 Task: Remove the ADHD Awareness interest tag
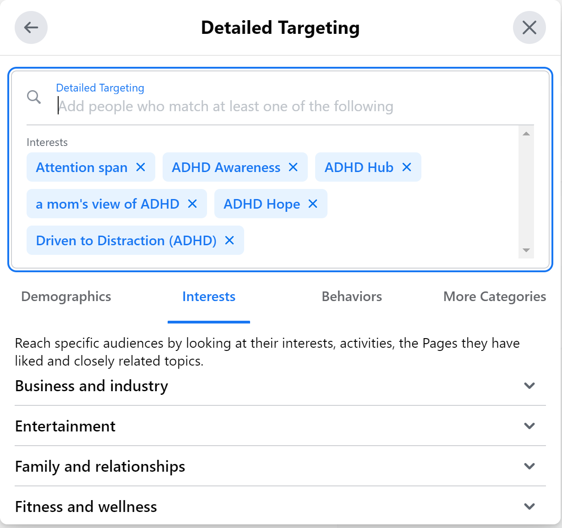coord(293,167)
